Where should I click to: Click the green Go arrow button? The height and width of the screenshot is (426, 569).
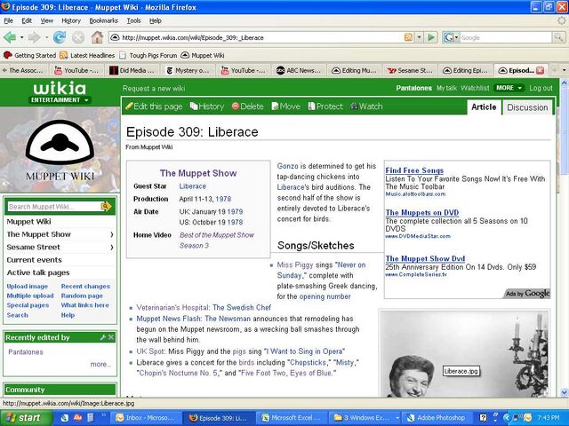point(431,37)
